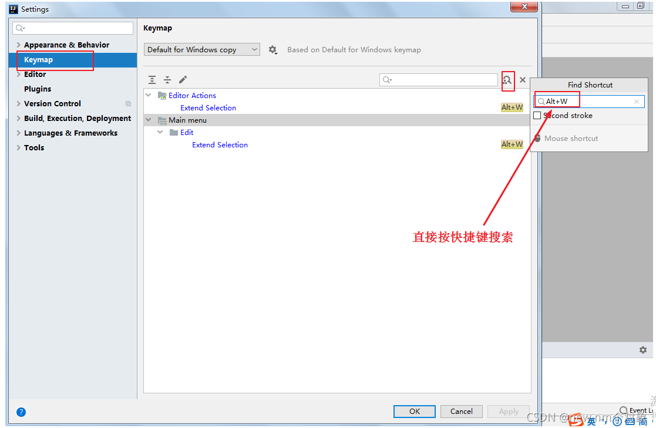Minimize the background IDE window

(625, 6)
